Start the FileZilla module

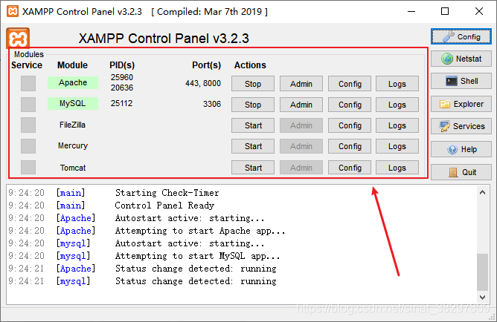click(253, 125)
